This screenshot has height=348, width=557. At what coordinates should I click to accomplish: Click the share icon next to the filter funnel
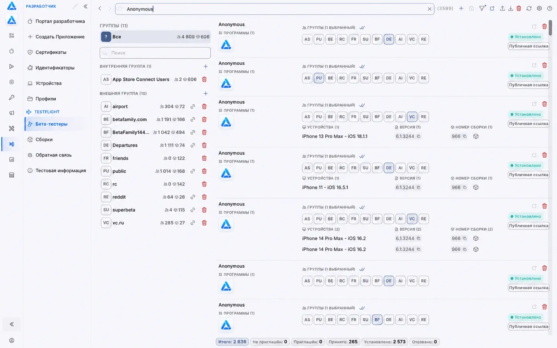click(492, 8)
